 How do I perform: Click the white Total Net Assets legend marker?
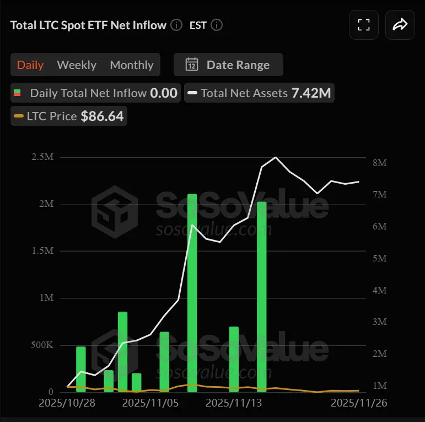(x=192, y=93)
